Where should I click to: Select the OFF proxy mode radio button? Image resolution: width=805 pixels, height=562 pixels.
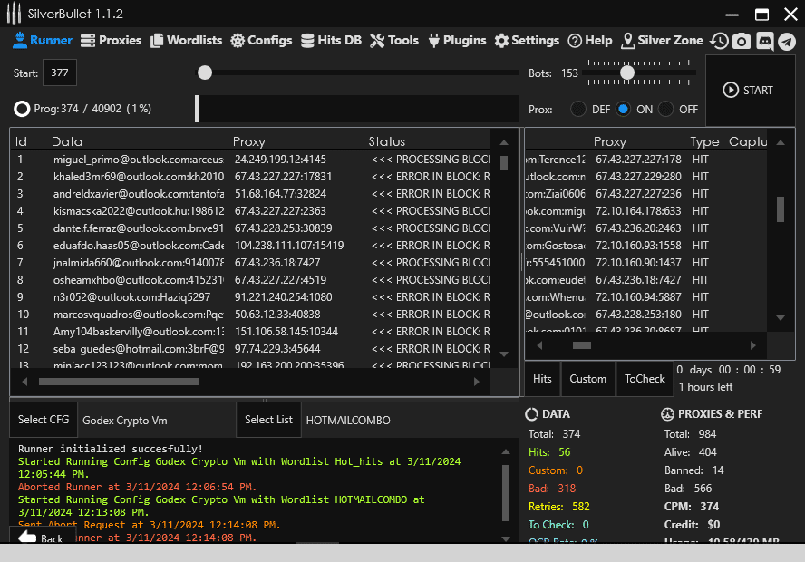(666, 109)
